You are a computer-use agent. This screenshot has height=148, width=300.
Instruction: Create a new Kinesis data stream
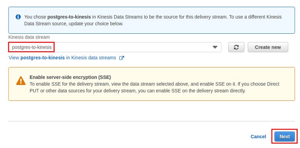click(x=268, y=47)
